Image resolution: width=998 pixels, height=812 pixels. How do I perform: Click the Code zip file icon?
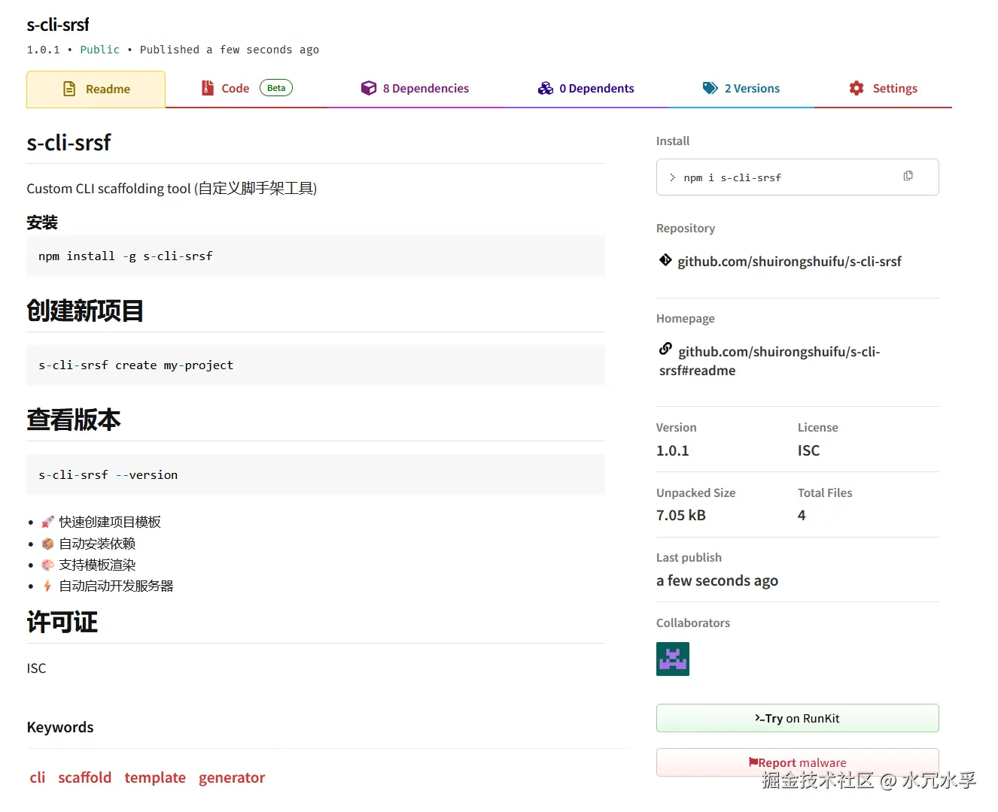click(208, 88)
